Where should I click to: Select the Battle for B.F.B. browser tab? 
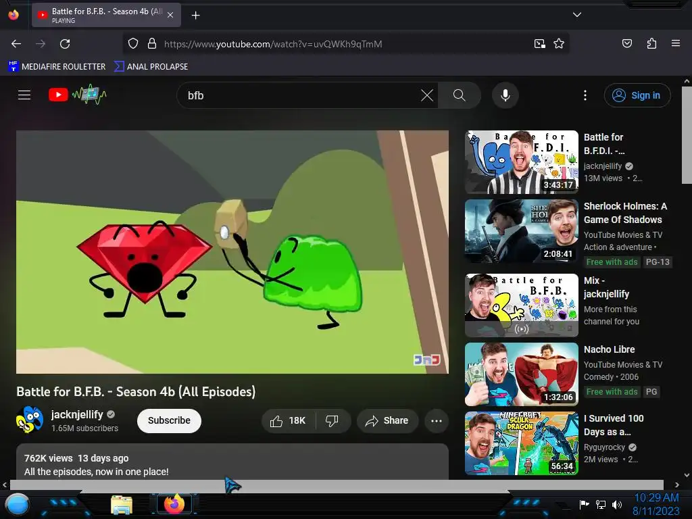tap(106, 15)
